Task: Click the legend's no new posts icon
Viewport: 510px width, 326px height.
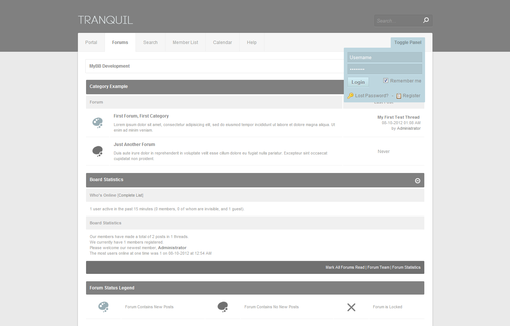Action: (223, 307)
